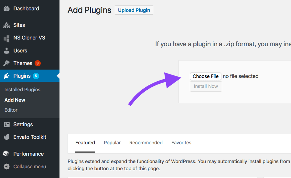
Task: Open the plugin Editor submenu link
Action: [x=11, y=110]
